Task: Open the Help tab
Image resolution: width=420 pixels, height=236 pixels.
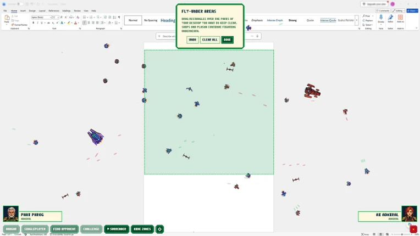Action: coord(93,10)
